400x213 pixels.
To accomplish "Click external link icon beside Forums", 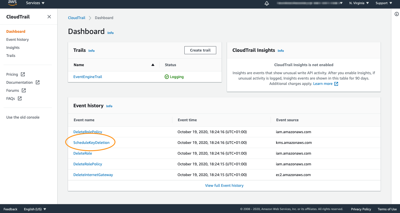I will coord(24,90).
